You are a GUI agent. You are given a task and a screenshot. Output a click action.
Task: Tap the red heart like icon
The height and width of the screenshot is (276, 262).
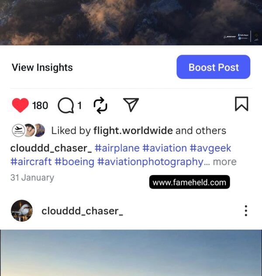pos(20,105)
